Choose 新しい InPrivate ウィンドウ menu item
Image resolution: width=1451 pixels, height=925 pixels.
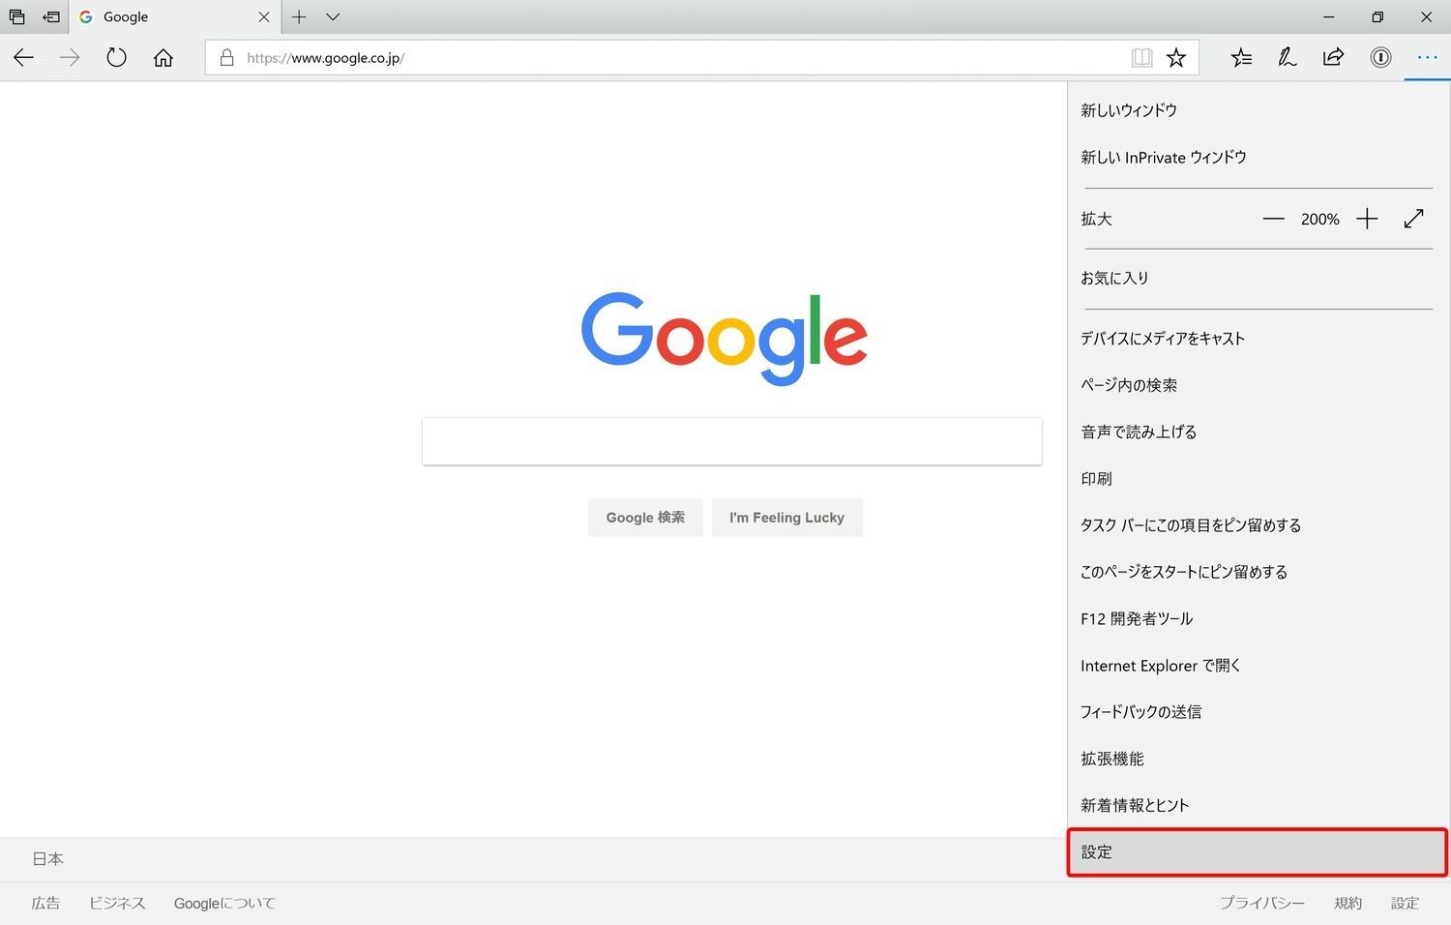(x=1259, y=157)
